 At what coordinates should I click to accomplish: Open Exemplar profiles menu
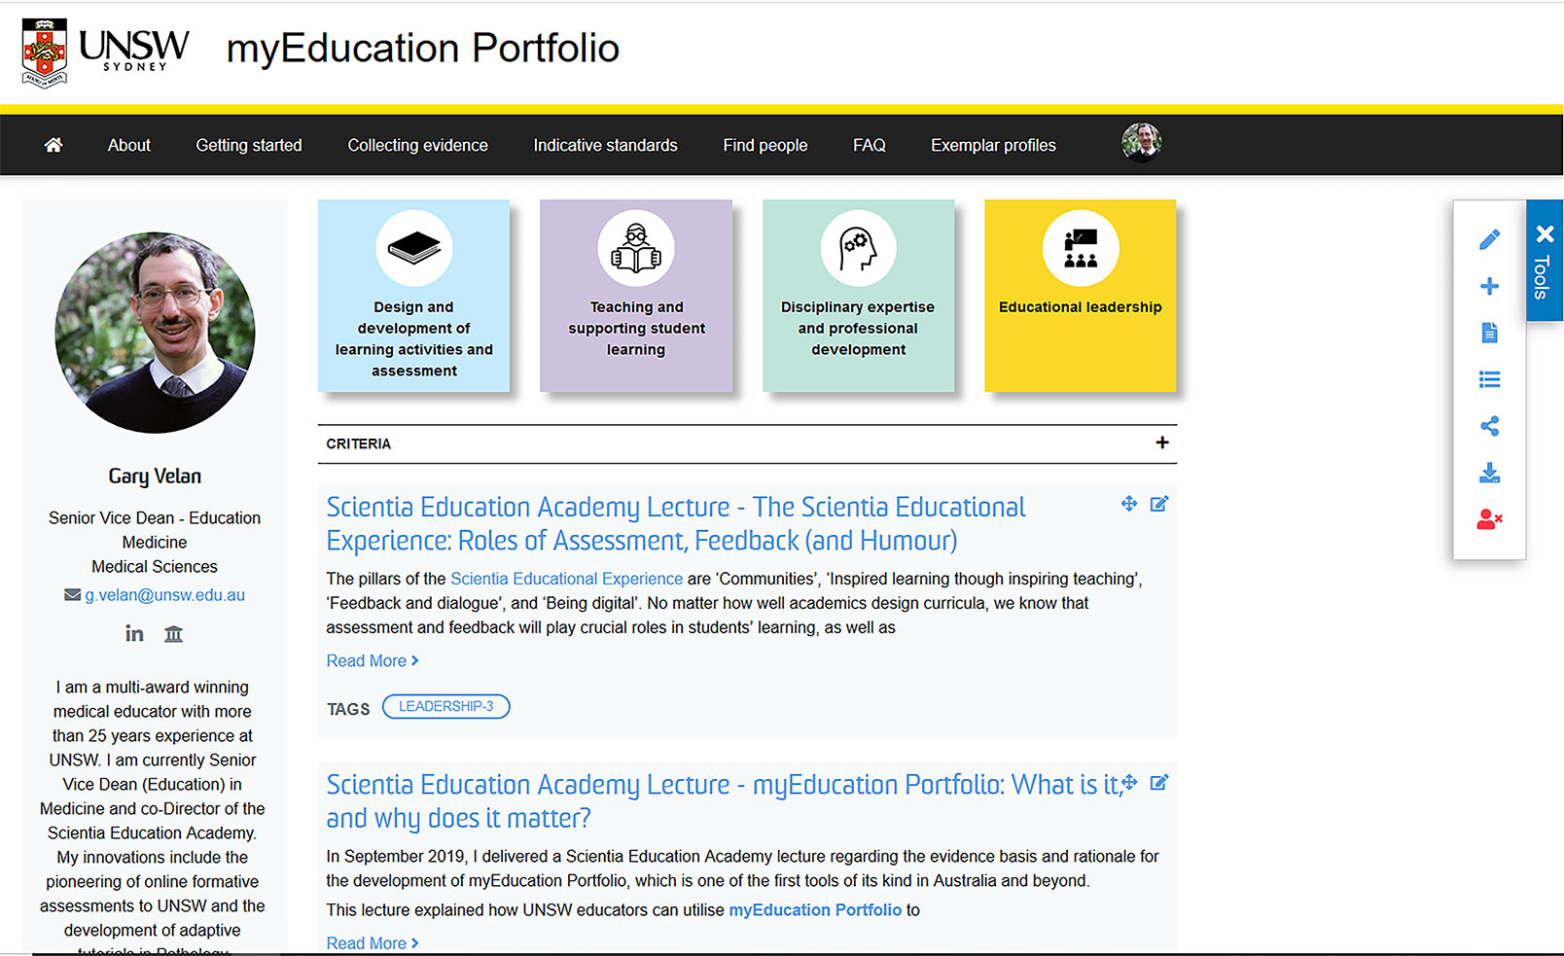(x=993, y=145)
